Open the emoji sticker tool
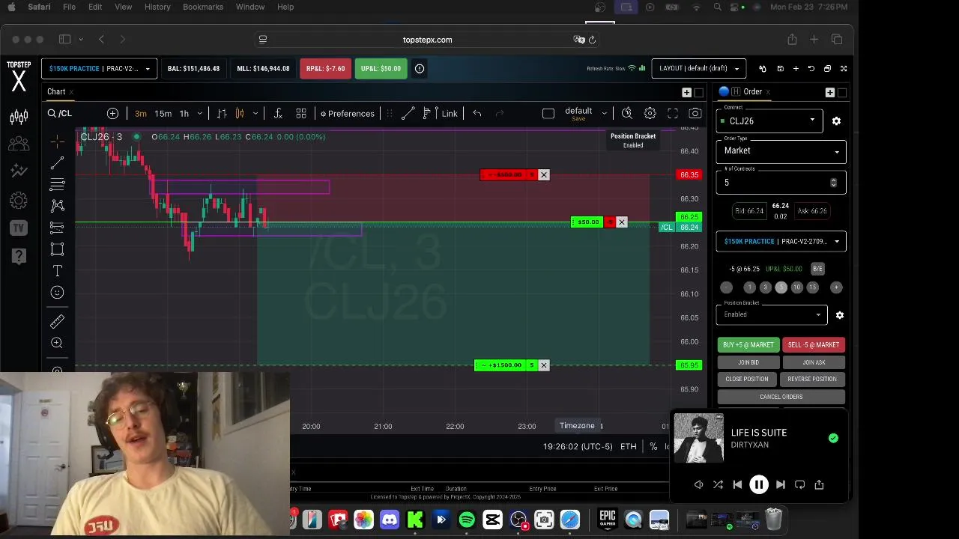 point(57,293)
